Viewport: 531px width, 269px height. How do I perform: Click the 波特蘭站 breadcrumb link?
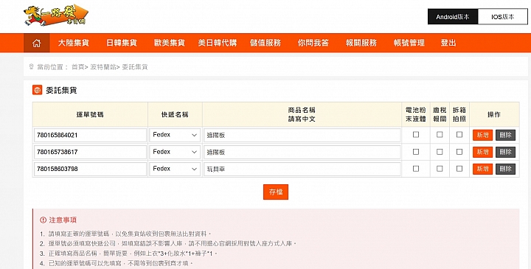(103, 67)
